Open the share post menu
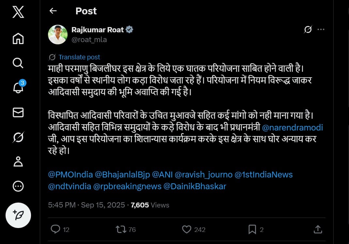 pos(318,230)
